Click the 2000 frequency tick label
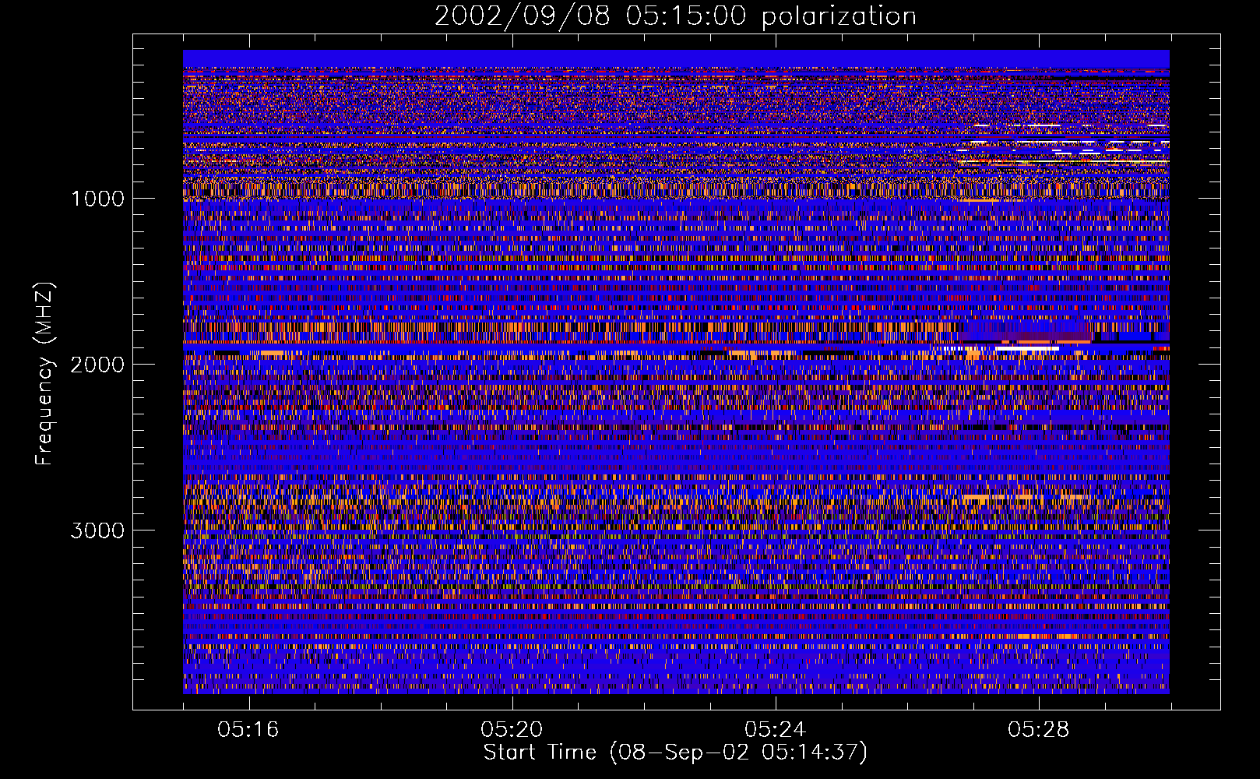The height and width of the screenshot is (779, 1260). click(x=97, y=364)
